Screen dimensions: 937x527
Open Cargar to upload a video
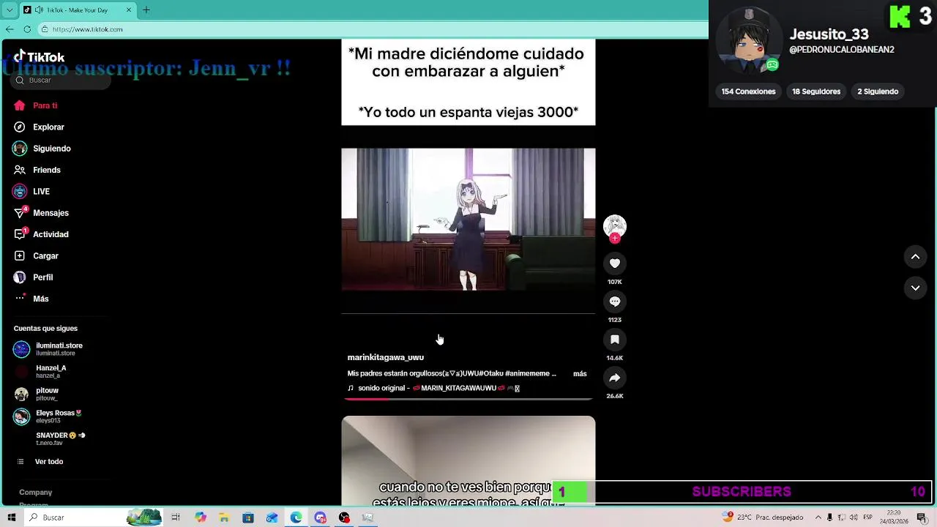click(x=36, y=255)
